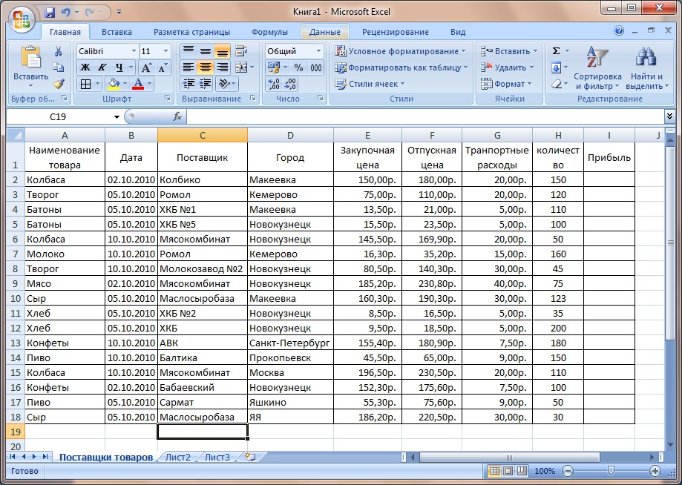Open the Разметка страницы tab
The width and height of the screenshot is (682, 485).
pyautogui.click(x=191, y=32)
